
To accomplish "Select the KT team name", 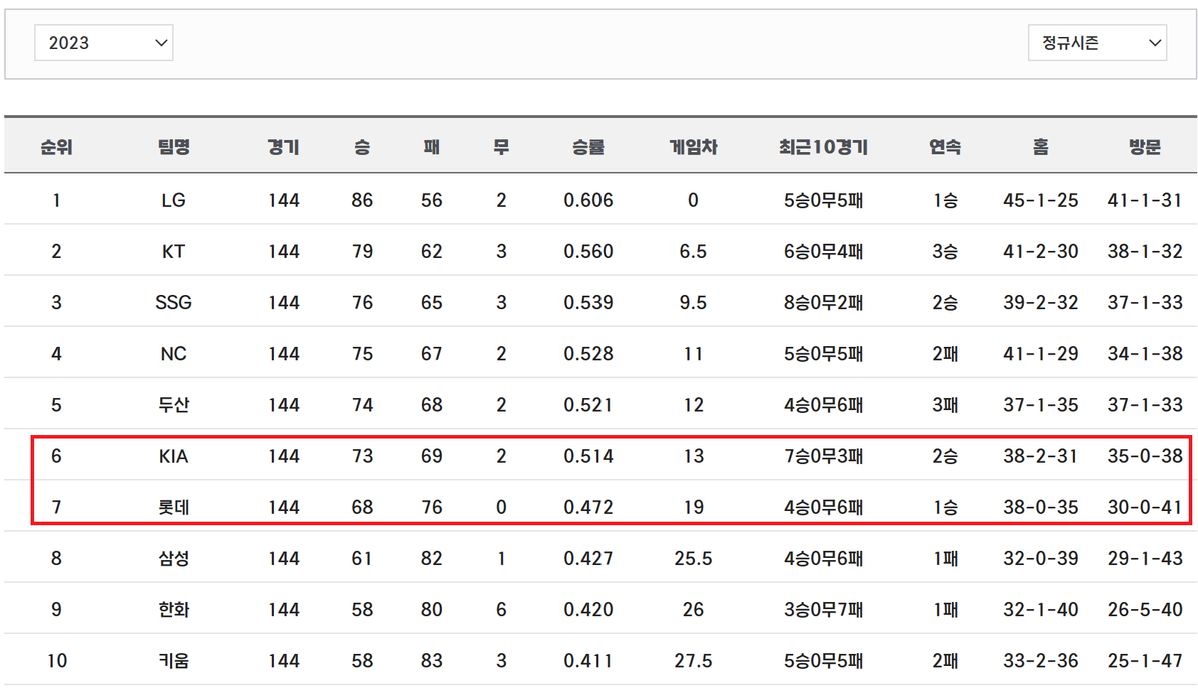I will click(174, 252).
